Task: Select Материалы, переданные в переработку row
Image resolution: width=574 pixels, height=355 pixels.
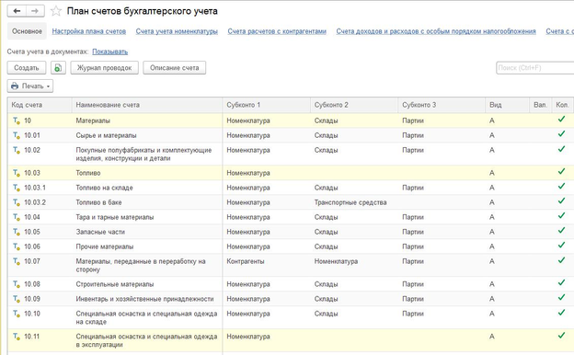Action: pyautogui.click(x=291, y=266)
